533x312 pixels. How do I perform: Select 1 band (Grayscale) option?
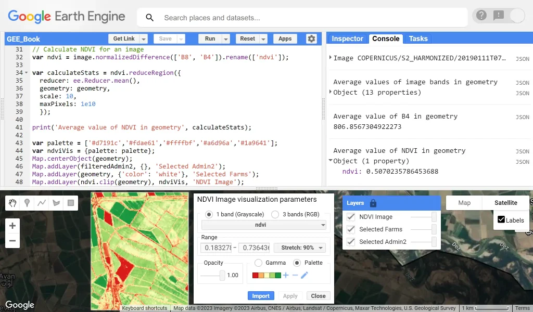[x=209, y=215]
